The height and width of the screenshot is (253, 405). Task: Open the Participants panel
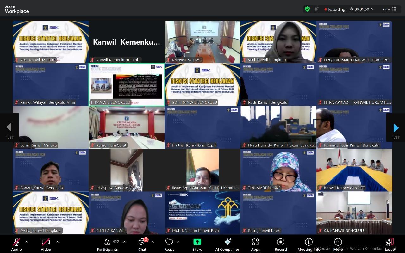pos(107,244)
